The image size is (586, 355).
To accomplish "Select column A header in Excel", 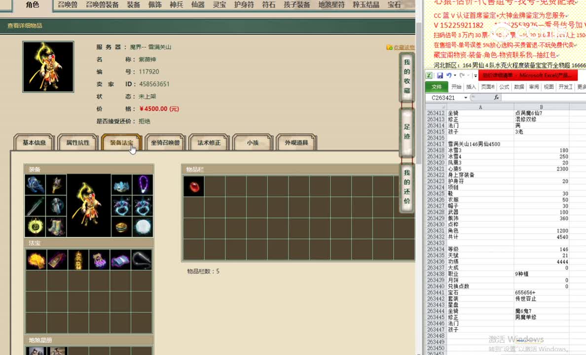I will click(480, 107).
